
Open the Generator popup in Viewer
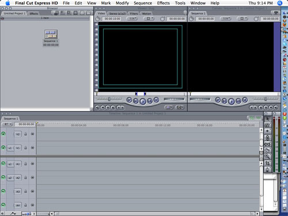point(179,108)
